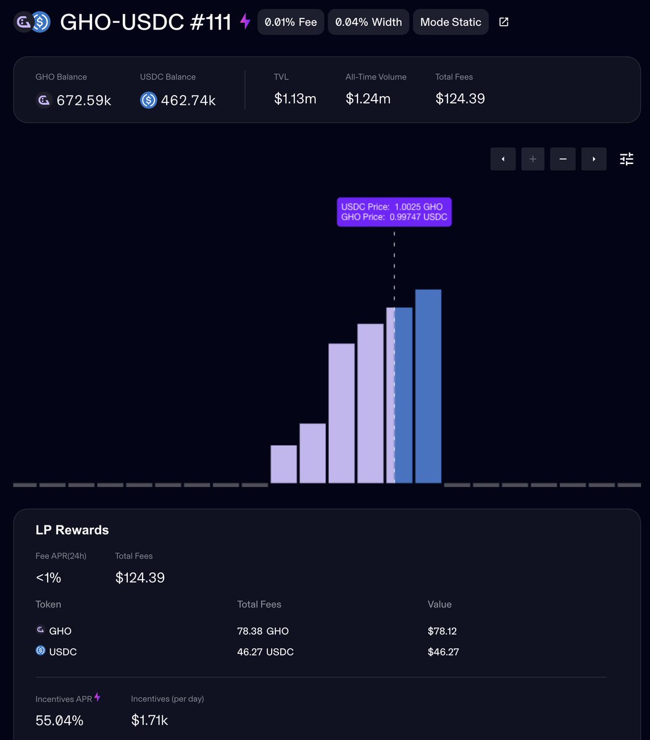Click the purple lightning bolt next to pool name

[244, 22]
